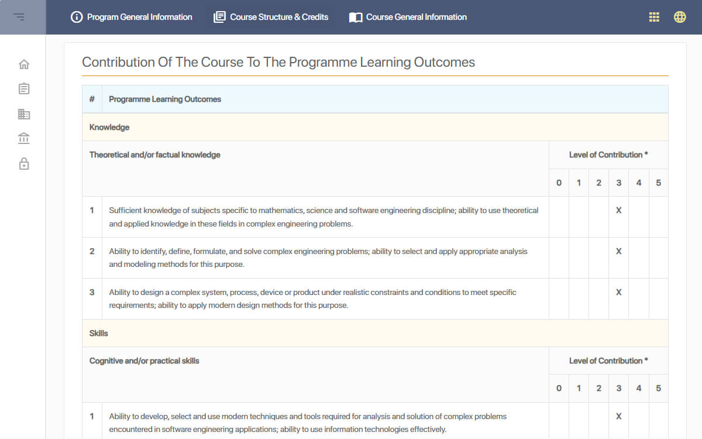
Task: Click Cognitive and/or practical skills heading
Action: point(144,361)
